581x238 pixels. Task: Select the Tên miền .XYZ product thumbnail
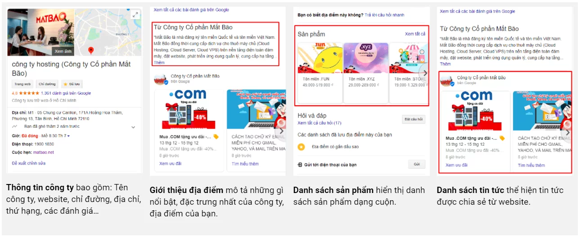click(365, 58)
